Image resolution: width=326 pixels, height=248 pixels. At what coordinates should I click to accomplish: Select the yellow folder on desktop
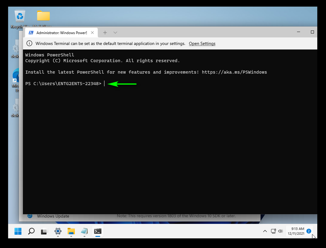(43, 16)
